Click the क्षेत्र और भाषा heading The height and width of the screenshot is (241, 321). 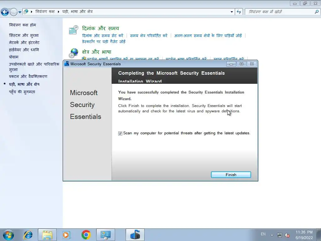[x=97, y=52]
